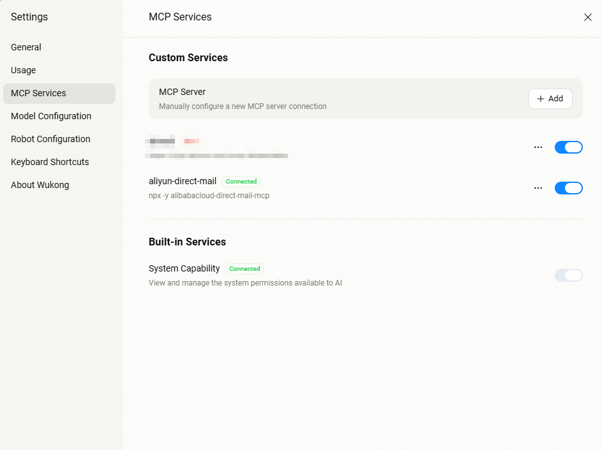Image resolution: width=602 pixels, height=450 pixels.
Task: Open more options for aliyun-direct-mail
Action: pos(538,188)
